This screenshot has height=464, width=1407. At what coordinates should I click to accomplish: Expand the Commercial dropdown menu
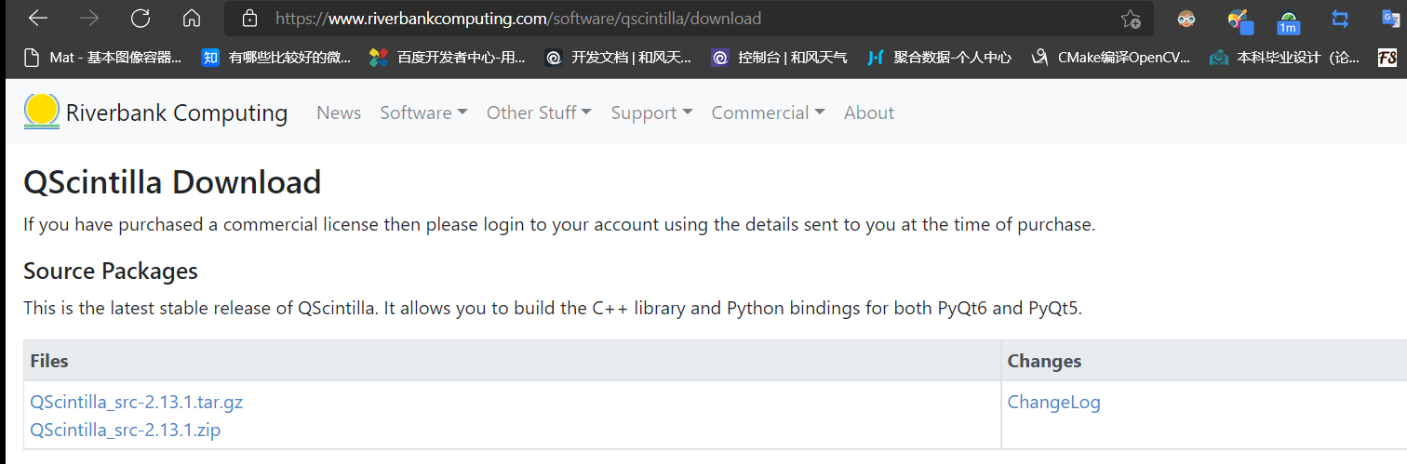point(769,113)
